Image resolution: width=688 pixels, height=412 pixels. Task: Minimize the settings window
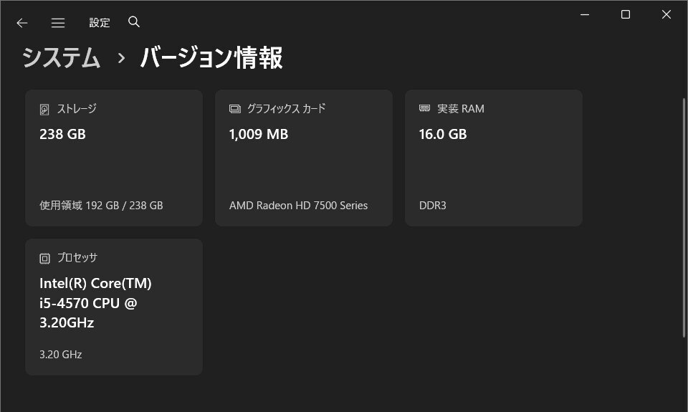pos(585,14)
